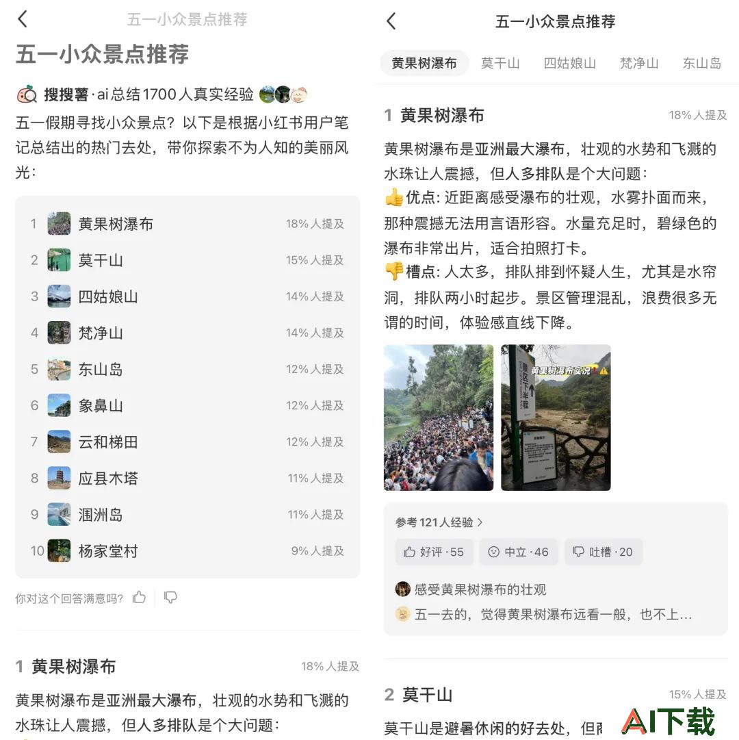The image size is (739, 740).
Task: Open the 黄果树瀑布实况 photo thumbnail
Action: point(556,418)
